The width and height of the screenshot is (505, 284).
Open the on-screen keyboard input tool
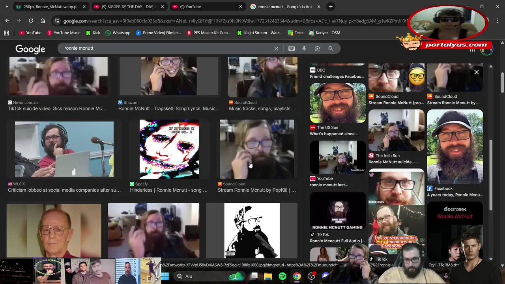pos(292,49)
